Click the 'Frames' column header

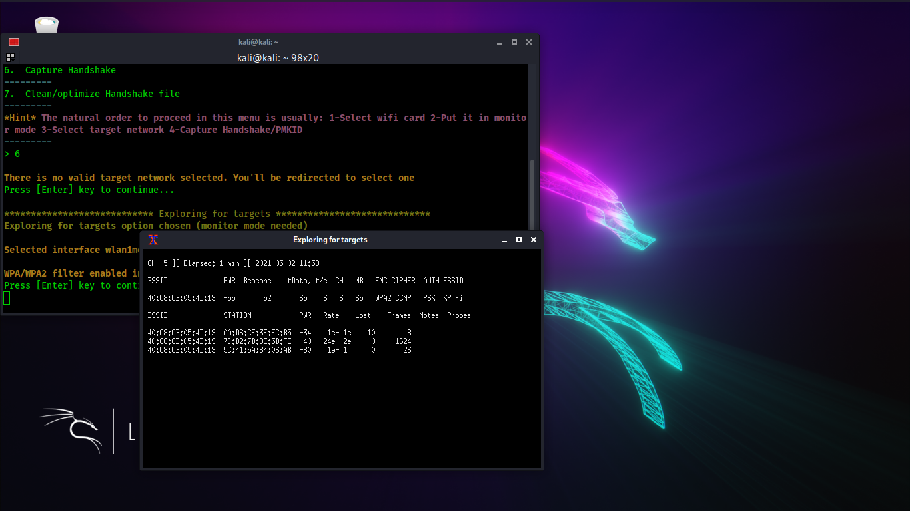(399, 315)
